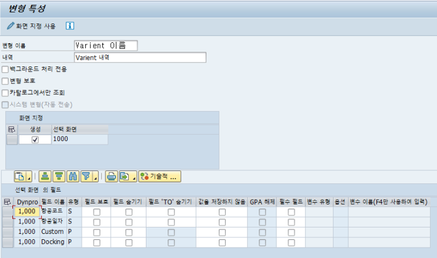This screenshot has width=437, height=258.
Task: Click the 값을 저장하지 않음 column header
Action: click(222, 202)
